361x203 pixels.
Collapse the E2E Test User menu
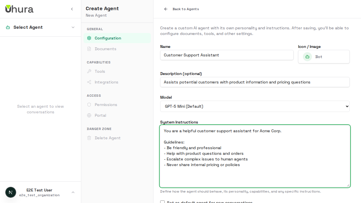(x=73, y=192)
